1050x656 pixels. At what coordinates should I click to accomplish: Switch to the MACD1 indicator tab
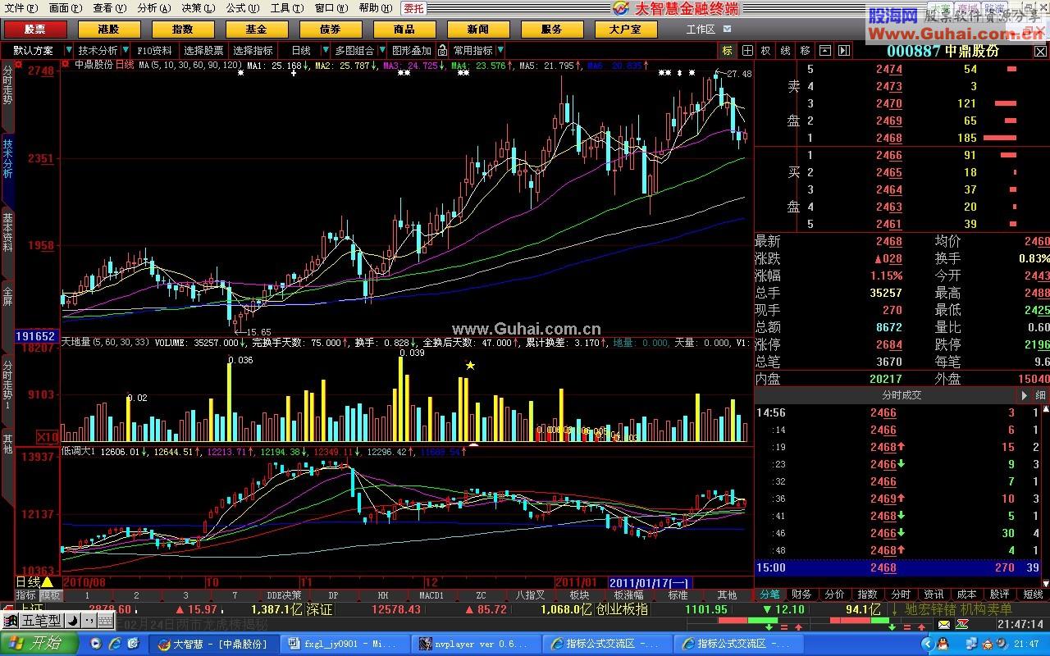point(431,595)
